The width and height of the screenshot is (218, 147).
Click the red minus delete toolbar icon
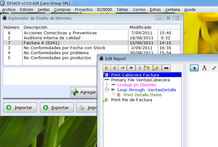tap(166, 68)
